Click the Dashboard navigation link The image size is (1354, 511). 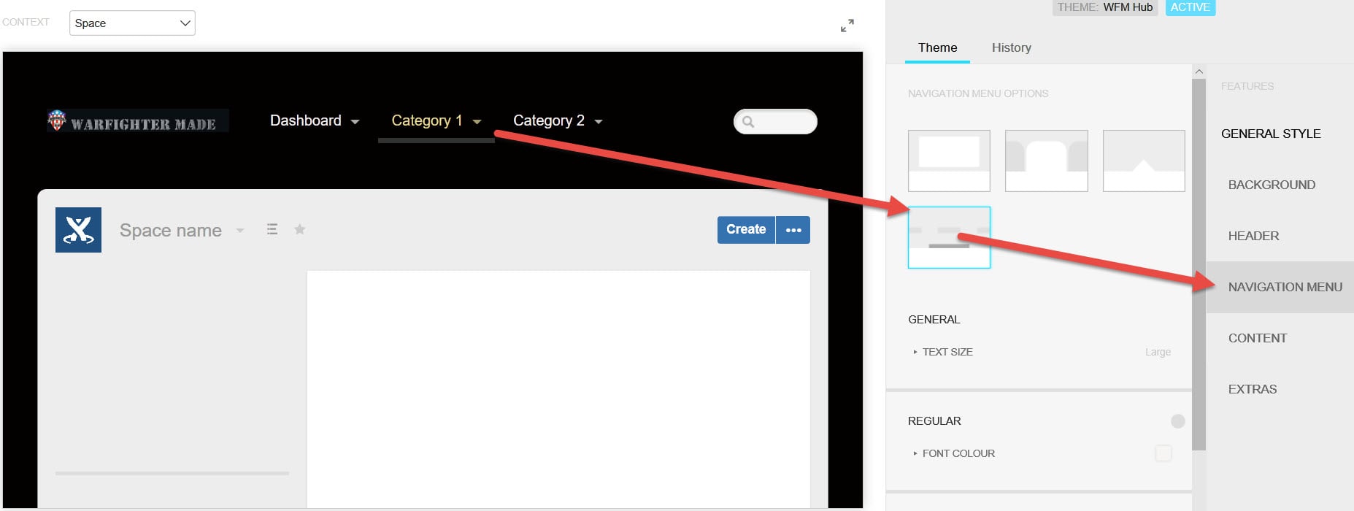click(306, 120)
